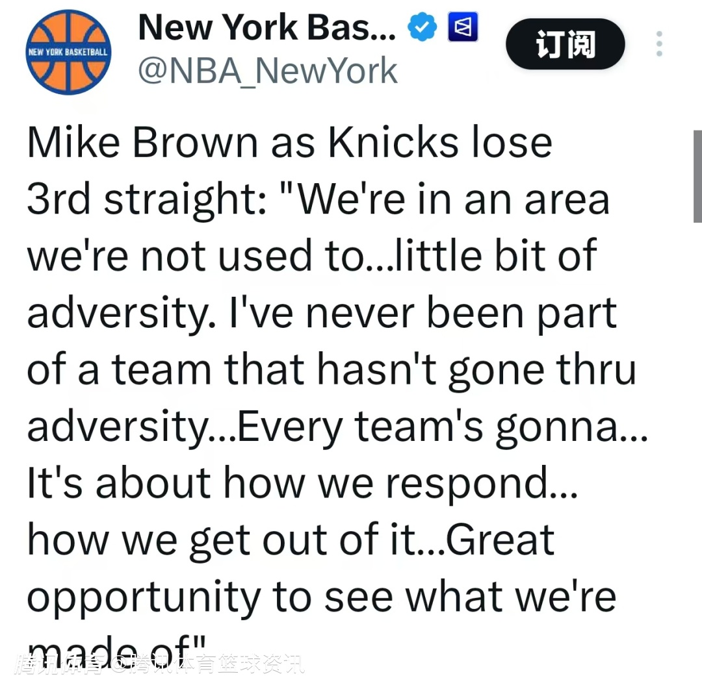Open the @NBA_NewYork handle link
The image size is (702, 687).
pyautogui.click(x=267, y=71)
